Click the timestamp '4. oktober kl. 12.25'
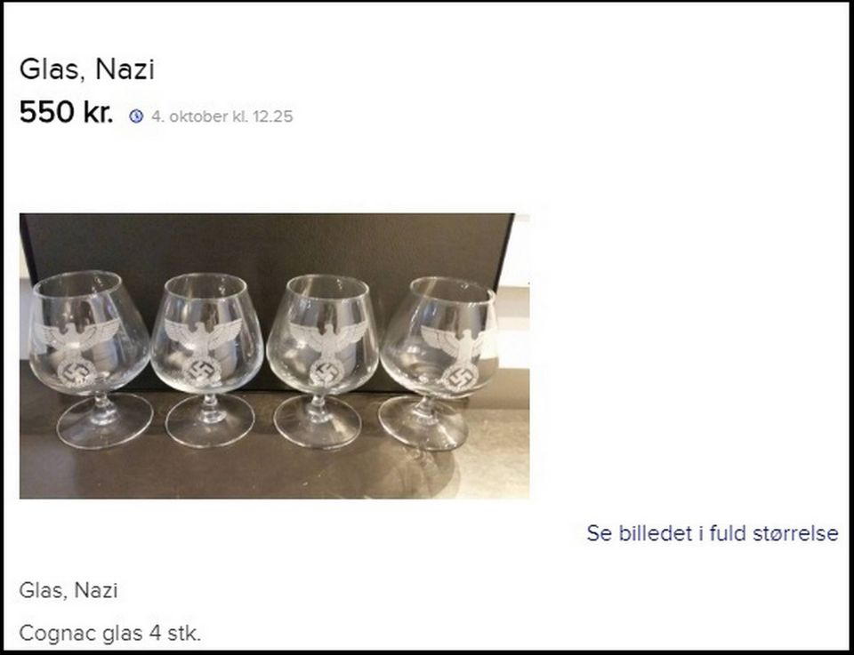Viewport: 854px width, 655px height. point(222,116)
